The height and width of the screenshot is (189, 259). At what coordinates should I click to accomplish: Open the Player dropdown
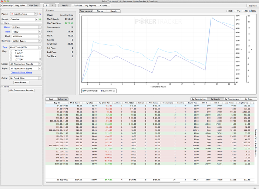pos(36,14)
